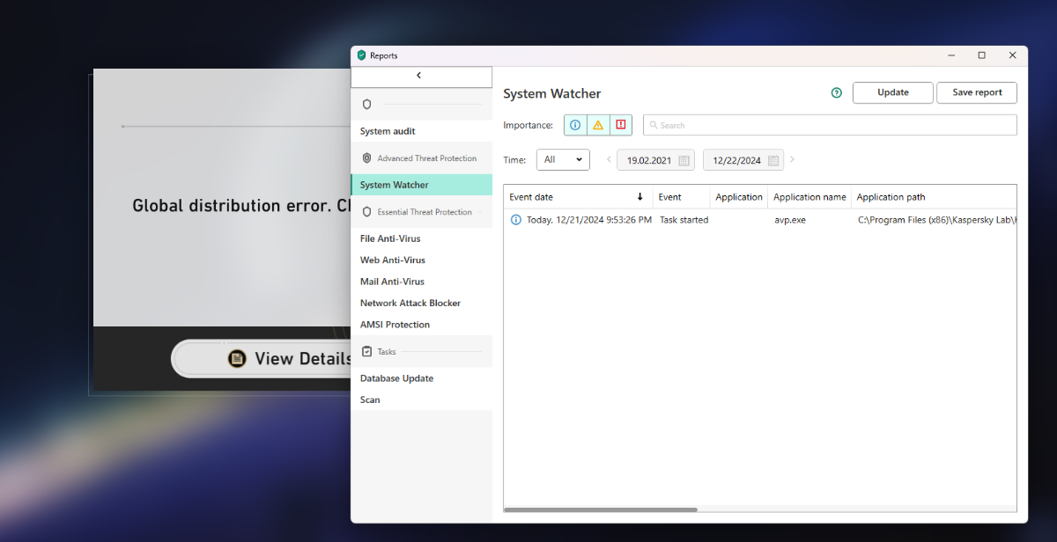Click the View Details button in background window
The height and width of the screenshot is (542, 1057).
pyautogui.click(x=264, y=358)
